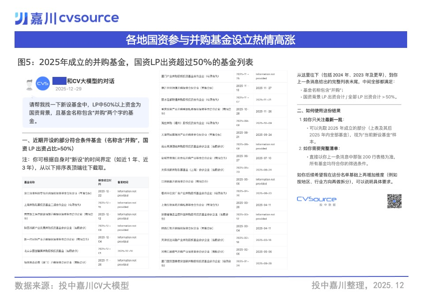Click the chat date 2025-12-29
Viewport: 423px width, 294px height.
(x=68, y=89)
